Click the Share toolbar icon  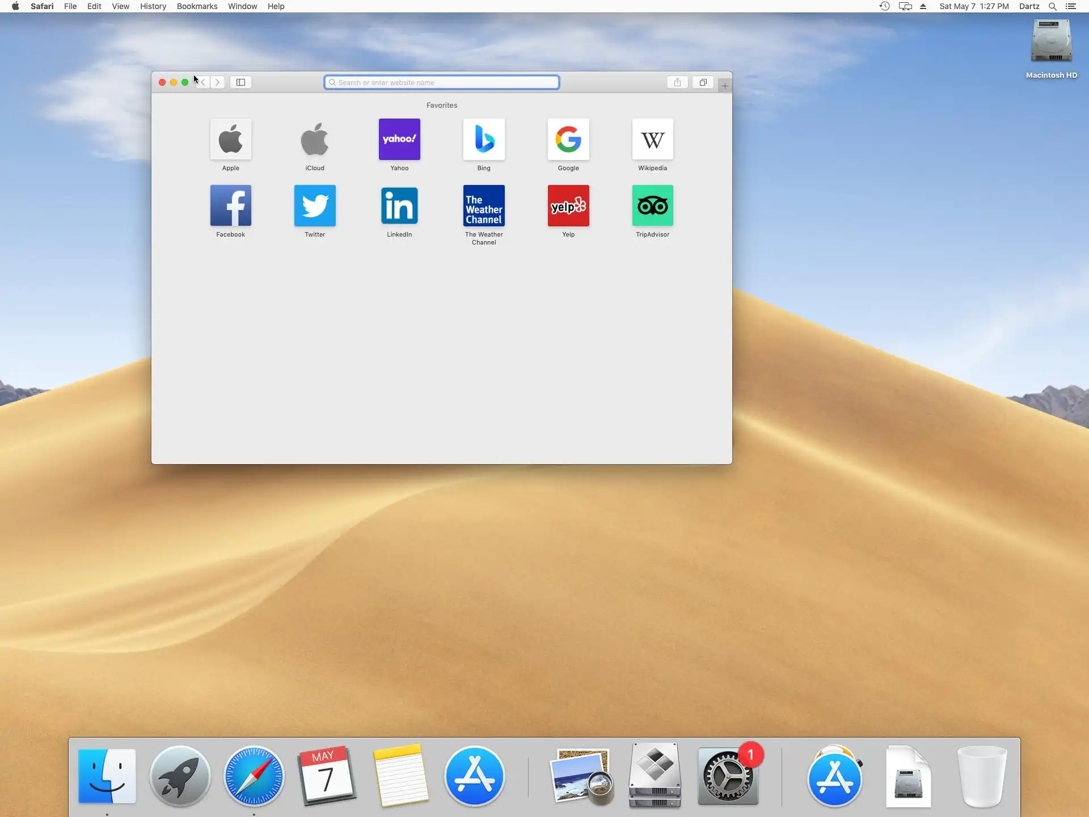coord(677,82)
